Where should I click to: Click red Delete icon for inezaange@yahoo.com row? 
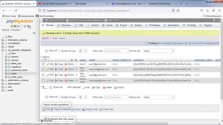tap(66, 81)
